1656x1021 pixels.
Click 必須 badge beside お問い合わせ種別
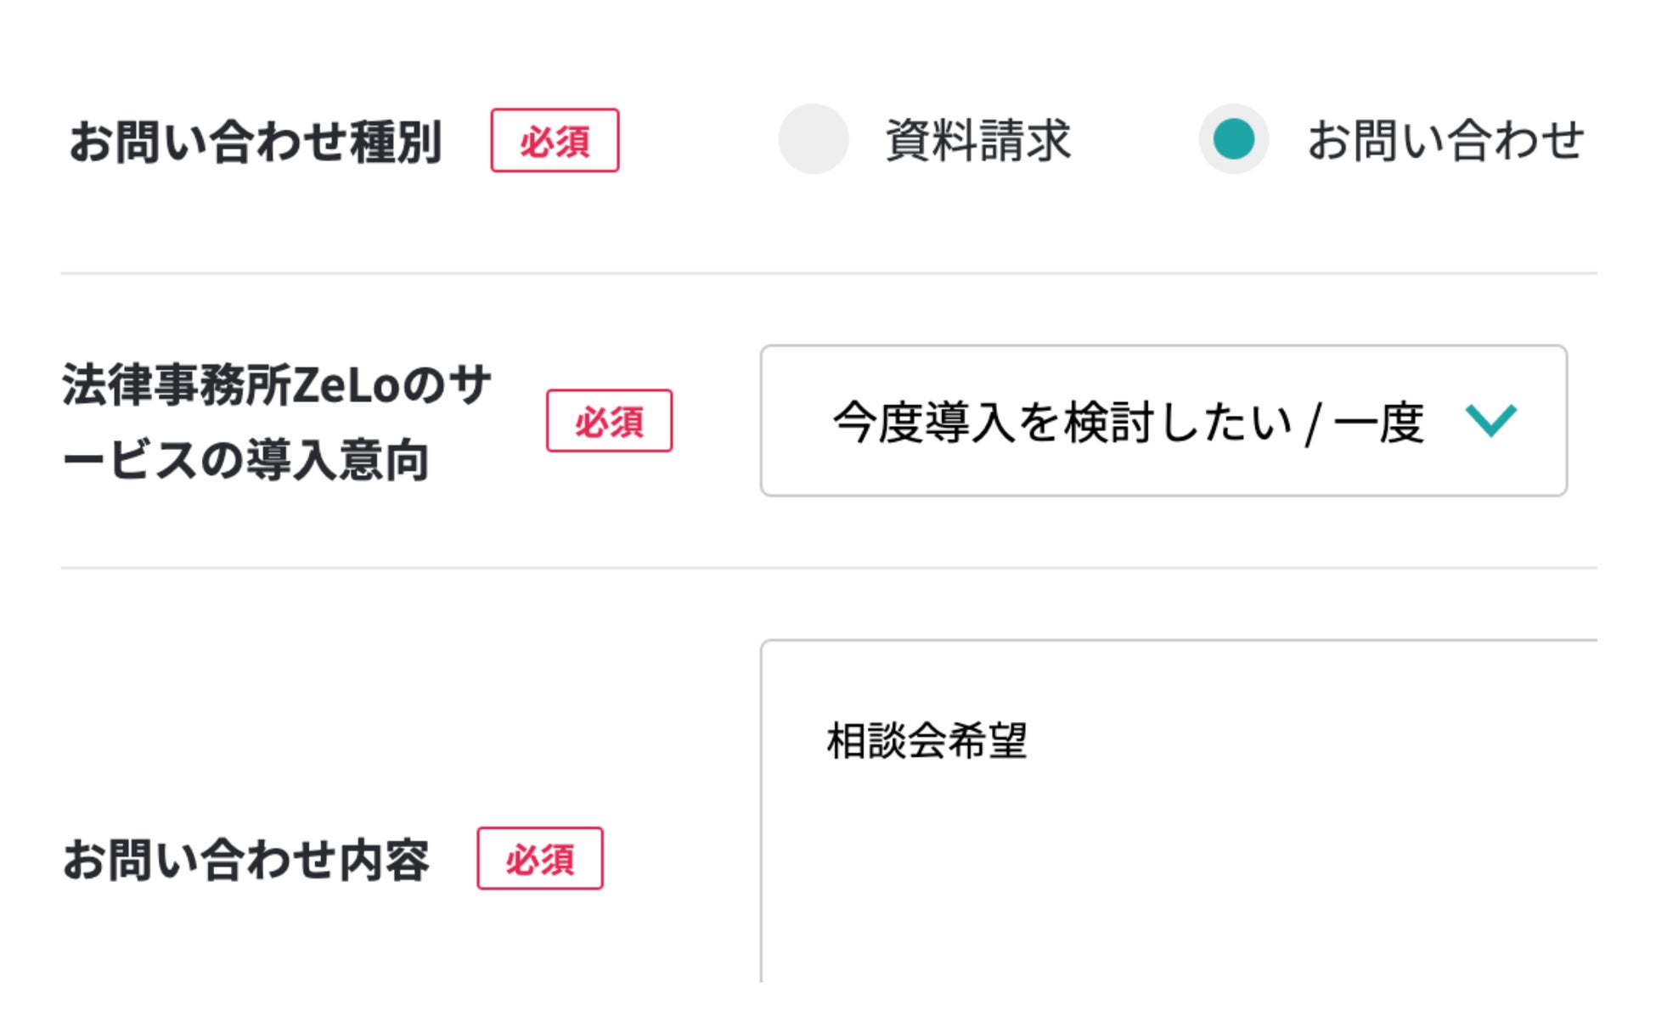(x=555, y=140)
